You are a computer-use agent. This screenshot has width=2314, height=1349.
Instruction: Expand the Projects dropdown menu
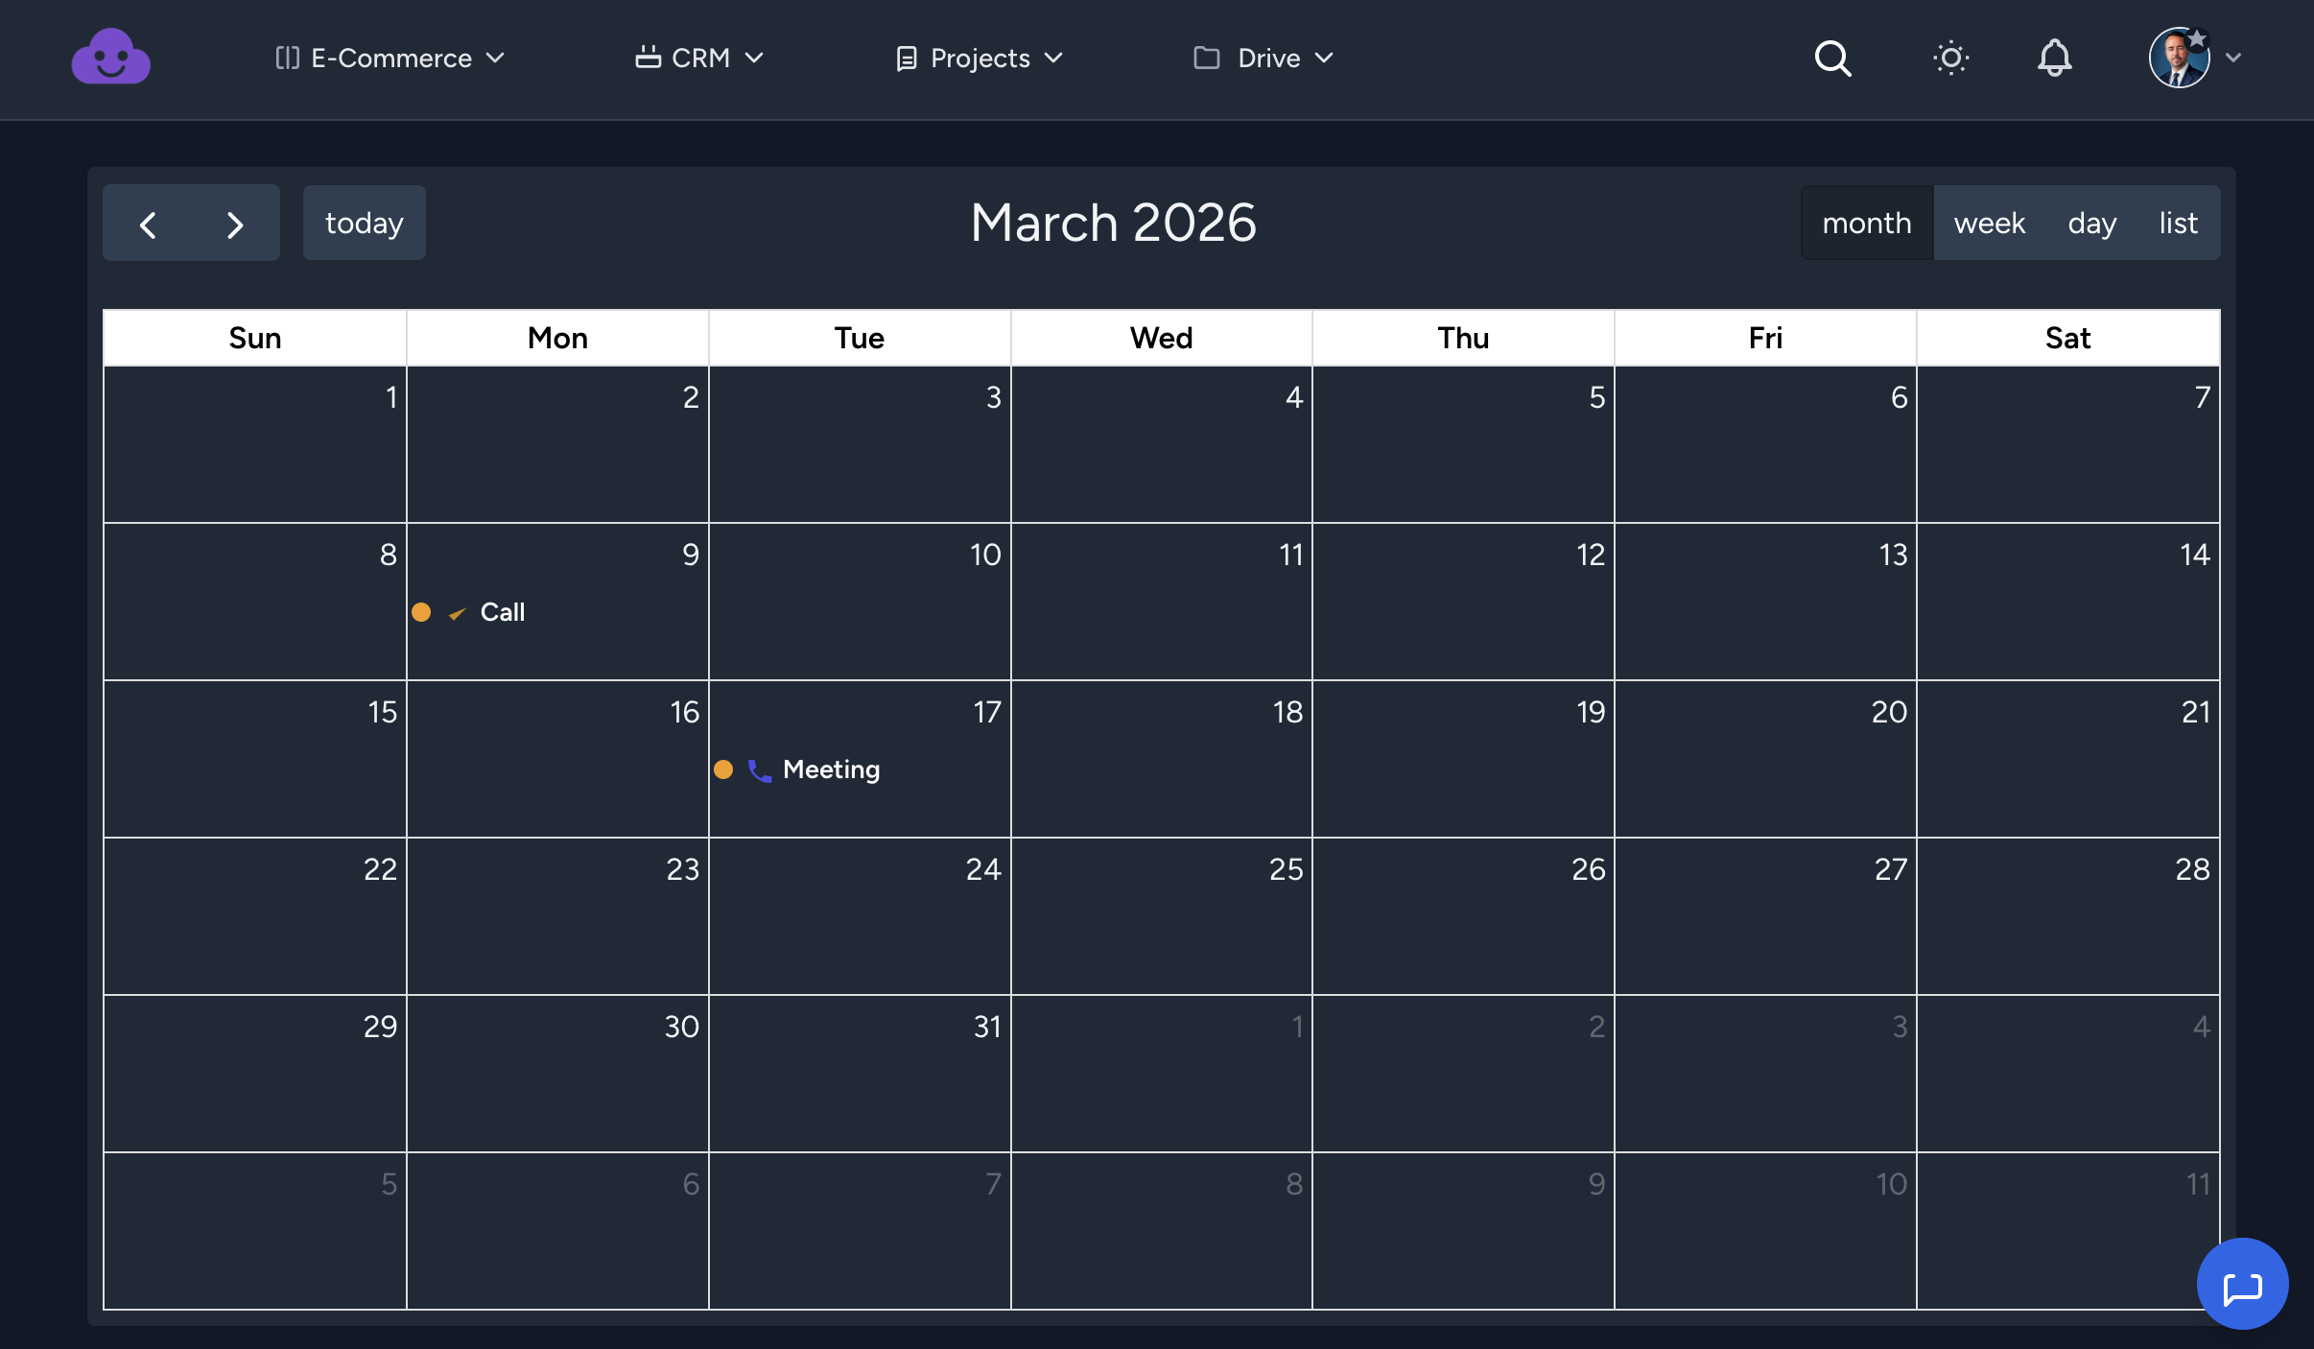[980, 59]
